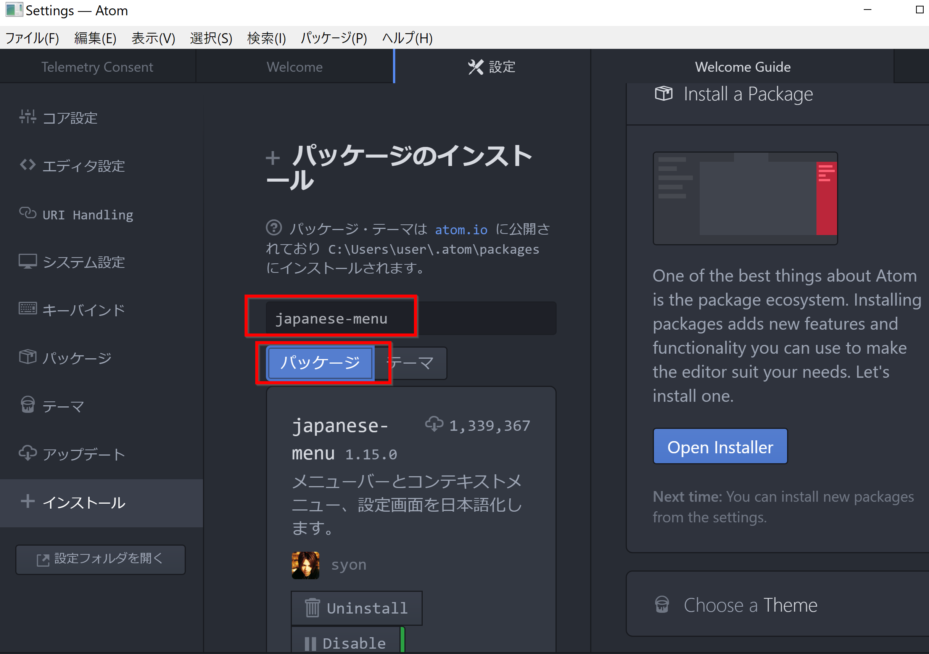Click the Atom app icon in title bar
929x654 pixels.
pos(14,10)
